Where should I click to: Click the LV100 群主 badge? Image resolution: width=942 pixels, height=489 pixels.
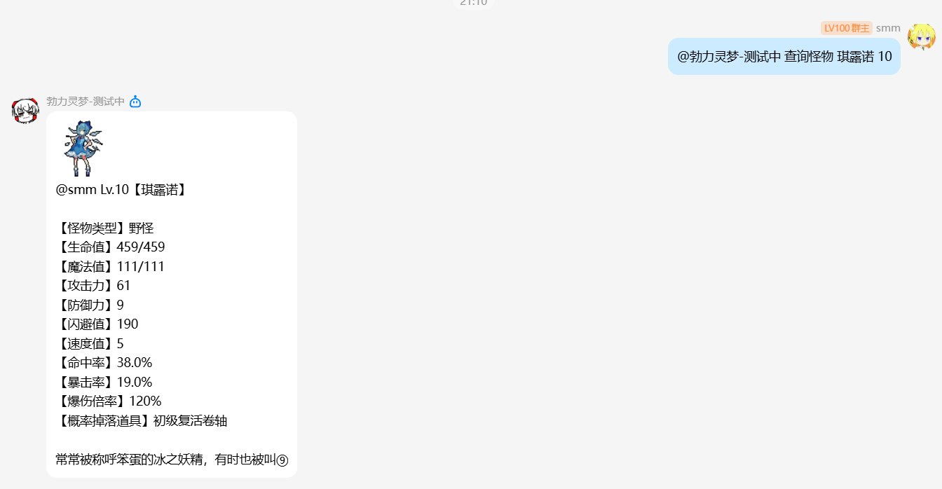click(x=847, y=28)
